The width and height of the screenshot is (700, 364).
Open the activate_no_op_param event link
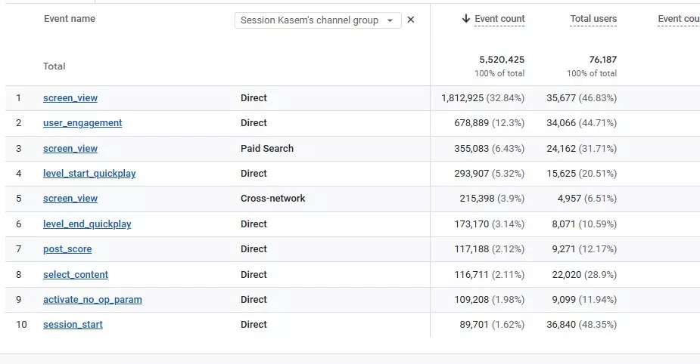click(x=92, y=300)
